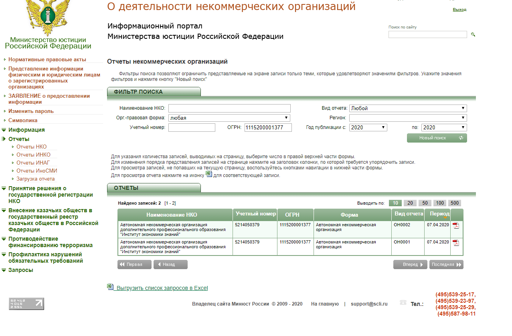Image resolution: width=512 pixels, height=336 pixels.
Task: Sort by Период column header
Action: tap(439, 214)
